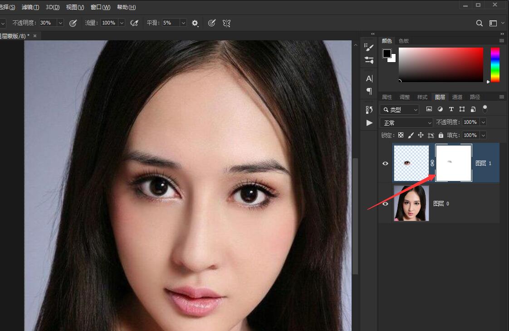Click the adjustment layer filter icon
The width and height of the screenshot is (509, 331).
click(x=440, y=109)
